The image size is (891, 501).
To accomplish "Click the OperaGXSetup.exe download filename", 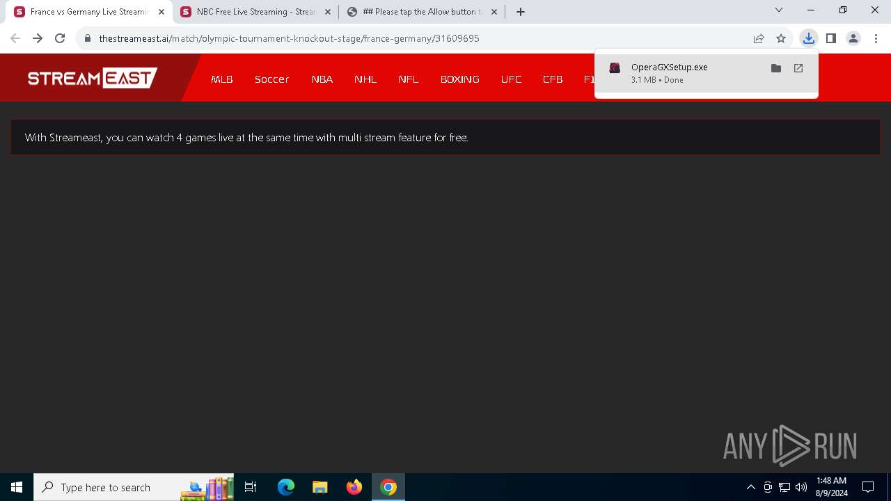I will point(670,67).
